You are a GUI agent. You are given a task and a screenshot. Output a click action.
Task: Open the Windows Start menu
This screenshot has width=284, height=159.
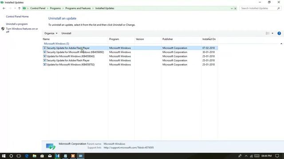coord(4,156)
